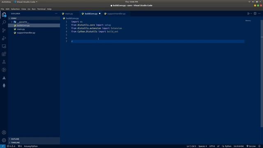Open the Extensions view
Image resolution: width=263 pixels, height=148 pixels.
pos(4,54)
